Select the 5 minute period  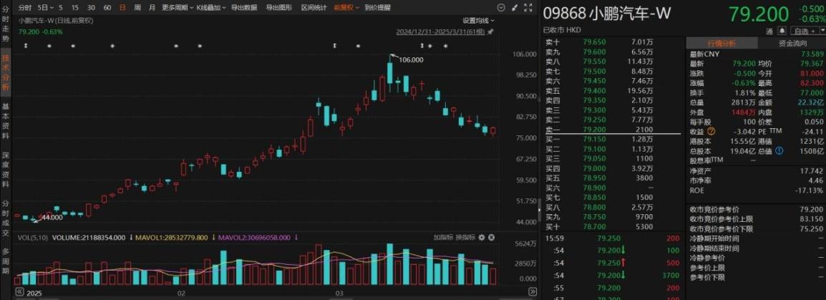[61, 8]
